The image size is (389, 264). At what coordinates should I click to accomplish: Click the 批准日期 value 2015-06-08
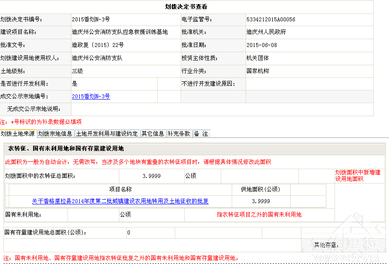tap(261, 45)
